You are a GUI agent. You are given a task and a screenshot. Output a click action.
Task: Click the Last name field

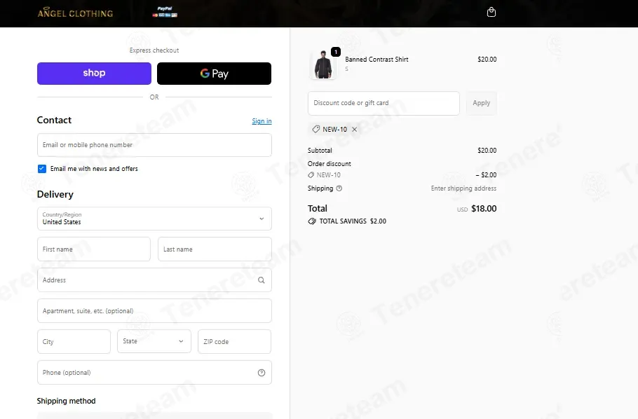tap(215, 249)
